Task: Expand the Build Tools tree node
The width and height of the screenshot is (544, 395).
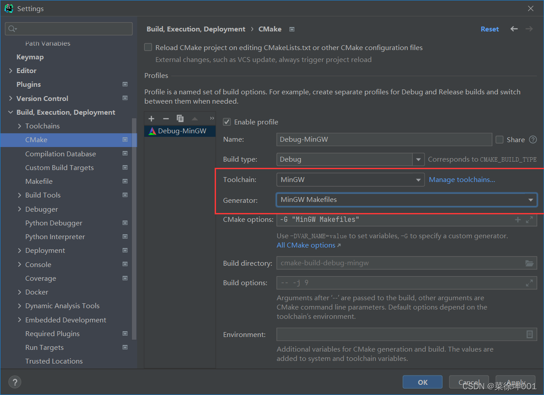Action: tap(19, 195)
